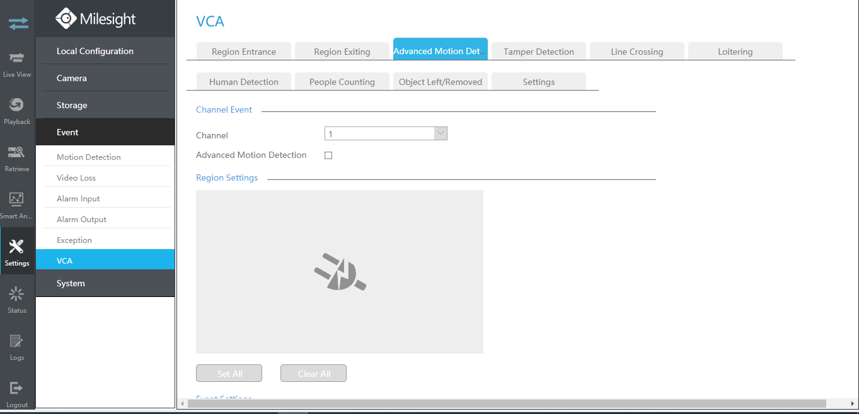Open the Channel dropdown
The image size is (859, 414).
pyautogui.click(x=386, y=133)
